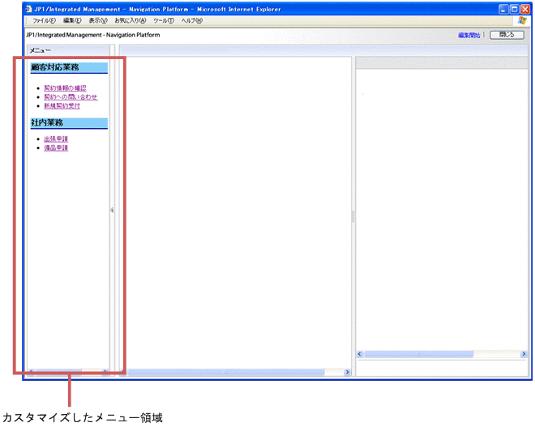Minimize the Internet Explorer window

[x=503, y=9]
